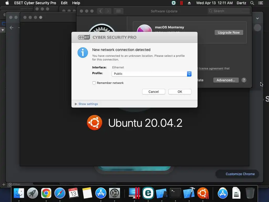The image size is (269, 202).
Task: Open Spotlight search magnifier
Action: coord(252,3)
